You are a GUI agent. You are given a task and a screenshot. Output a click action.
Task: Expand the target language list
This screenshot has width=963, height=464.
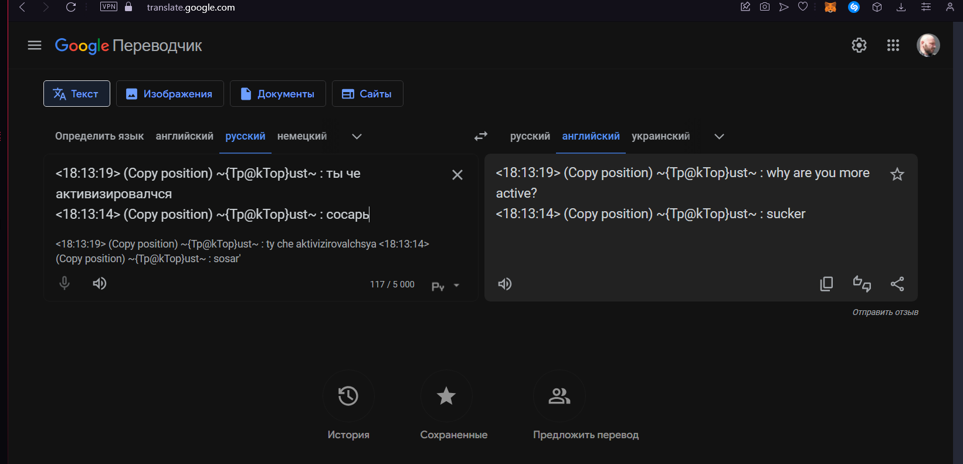[x=719, y=137]
